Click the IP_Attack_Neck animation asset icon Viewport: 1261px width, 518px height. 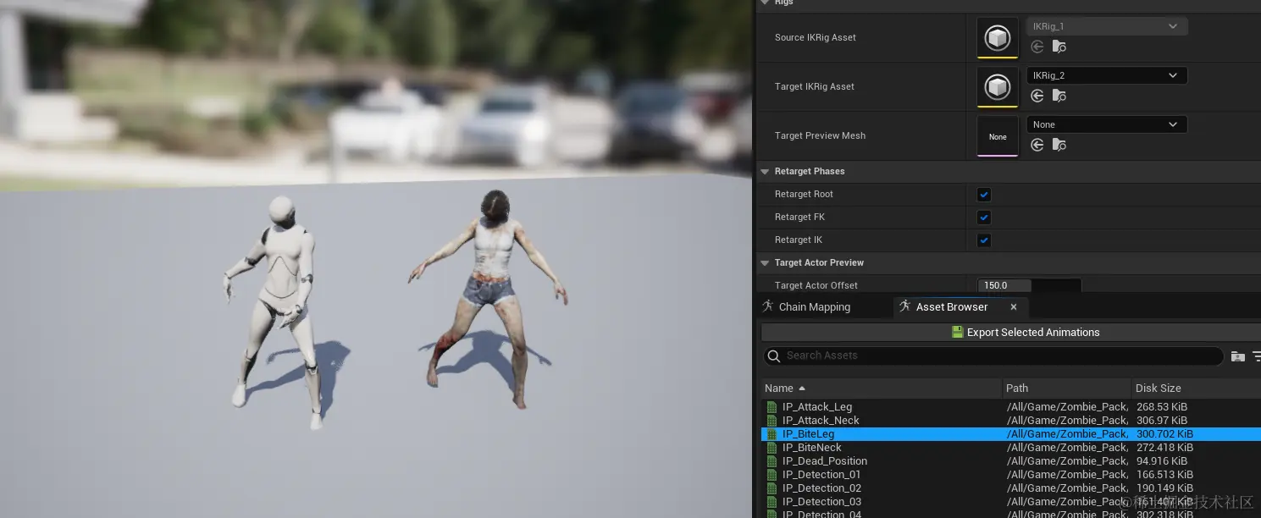[772, 421]
